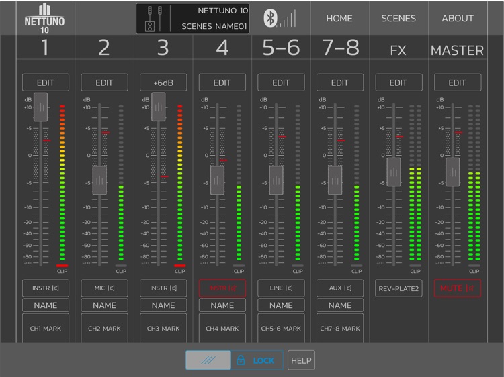
Task: Tap the Bluetooth signal icon
Action: click(280, 18)
